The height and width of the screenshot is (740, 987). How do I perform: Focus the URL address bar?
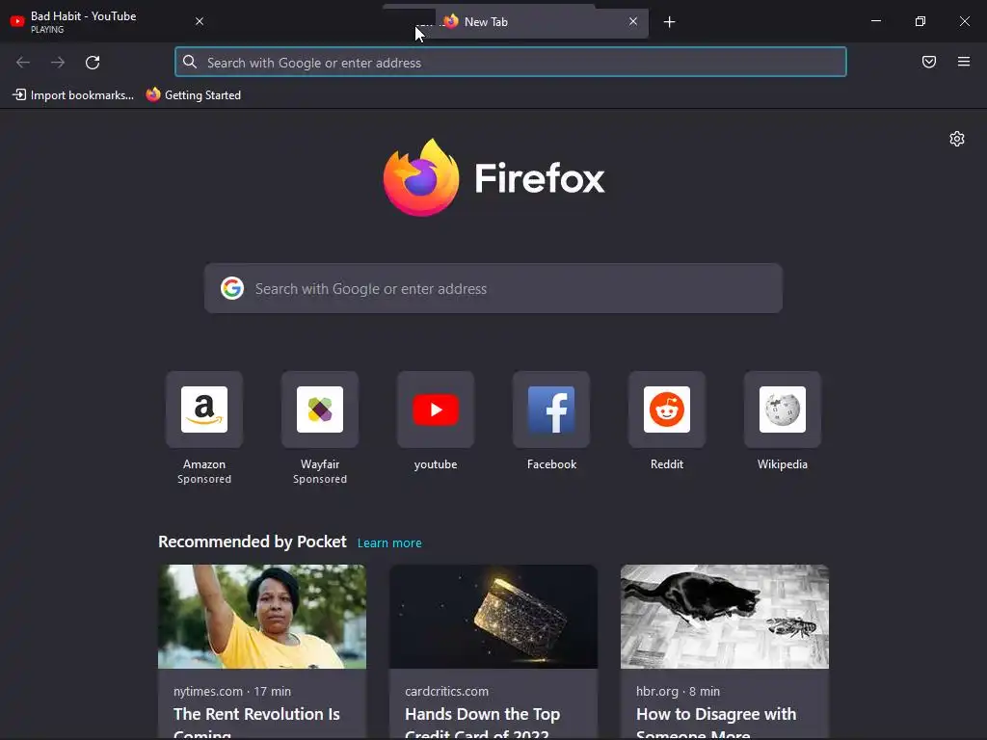[x=511, y=63]
